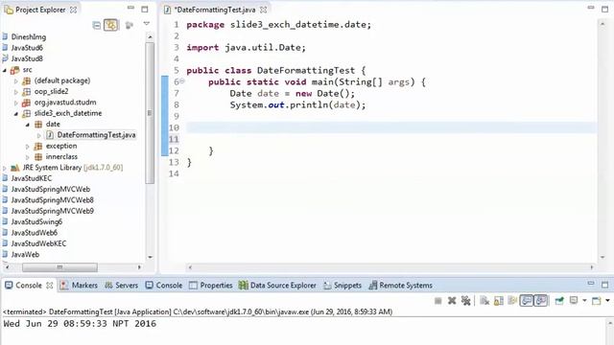
Task: Click the Project Explorer focus task icon
Action: 130,26
